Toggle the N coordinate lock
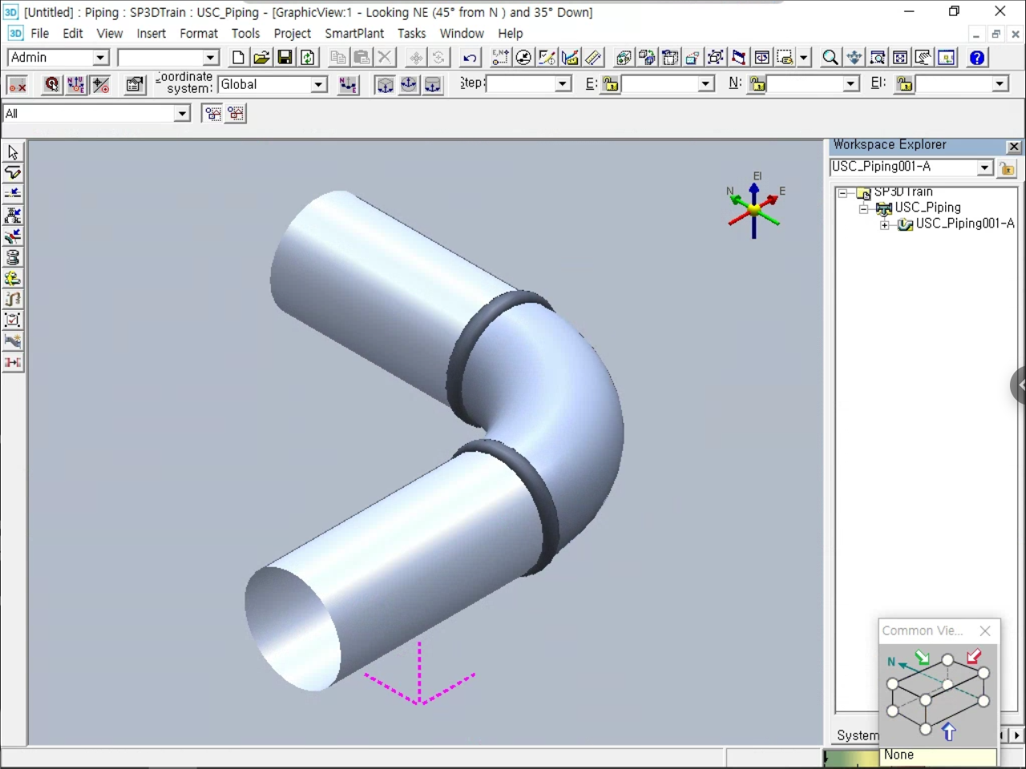Viewport: 1026px width, 769px height. tap(757, 84)
